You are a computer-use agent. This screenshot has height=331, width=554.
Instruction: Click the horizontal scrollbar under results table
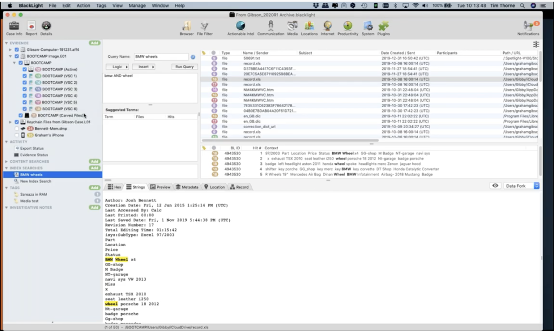[290, 141]
